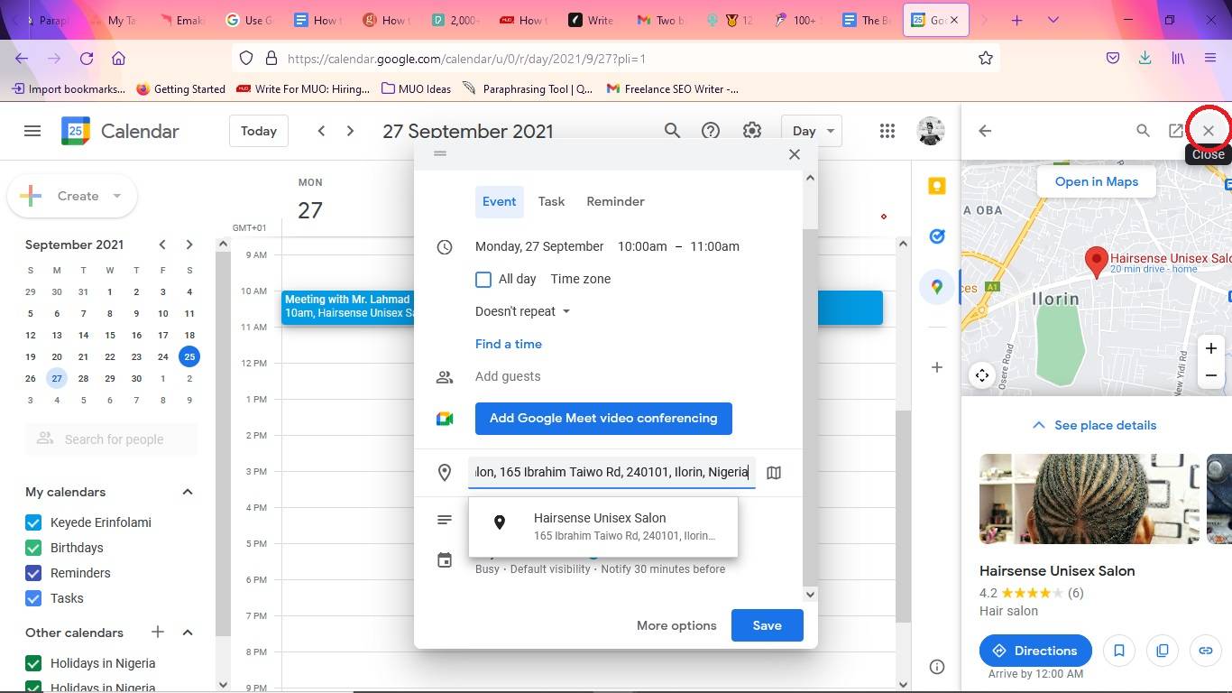This screenshot has height=693, width=1232.
Task: Open Google Tasks in side panel
Action: tap(937, 236)
